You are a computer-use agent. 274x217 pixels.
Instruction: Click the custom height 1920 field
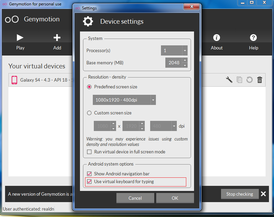tap(131, 126)
